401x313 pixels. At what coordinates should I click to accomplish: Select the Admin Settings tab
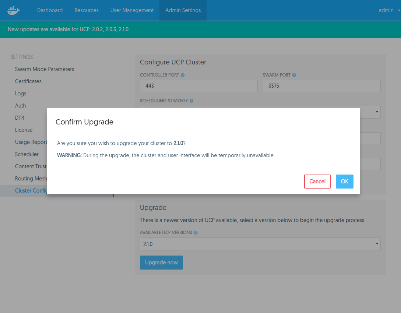pyautogui.click(x=183, y=10)
